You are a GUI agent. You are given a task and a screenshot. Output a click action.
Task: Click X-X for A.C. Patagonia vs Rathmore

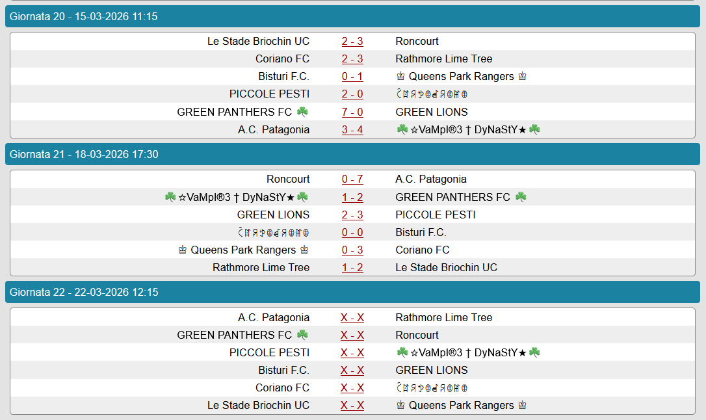pos(352,318)
